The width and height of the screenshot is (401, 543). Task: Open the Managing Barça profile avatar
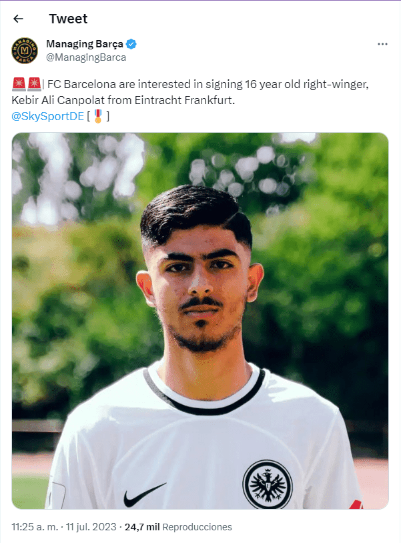point(25,51)
